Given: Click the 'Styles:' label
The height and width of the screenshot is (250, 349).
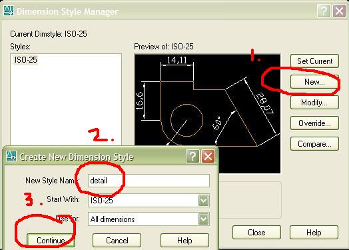Looking at the screenshot, I should click(x=20, y=47).
